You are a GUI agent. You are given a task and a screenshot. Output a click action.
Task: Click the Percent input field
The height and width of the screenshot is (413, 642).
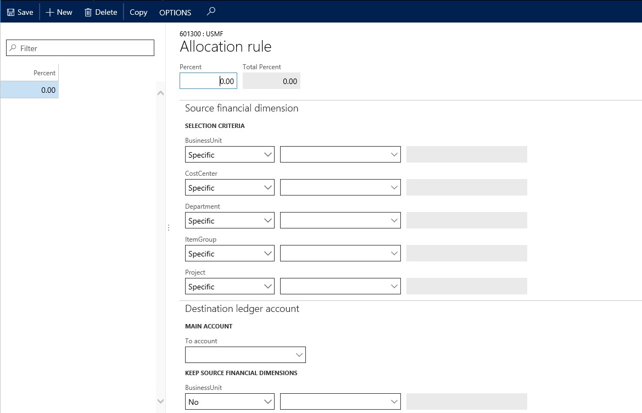point(208,81)
